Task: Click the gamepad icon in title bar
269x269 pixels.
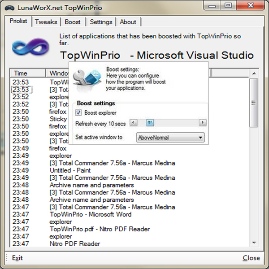Action: pos(9,8)
